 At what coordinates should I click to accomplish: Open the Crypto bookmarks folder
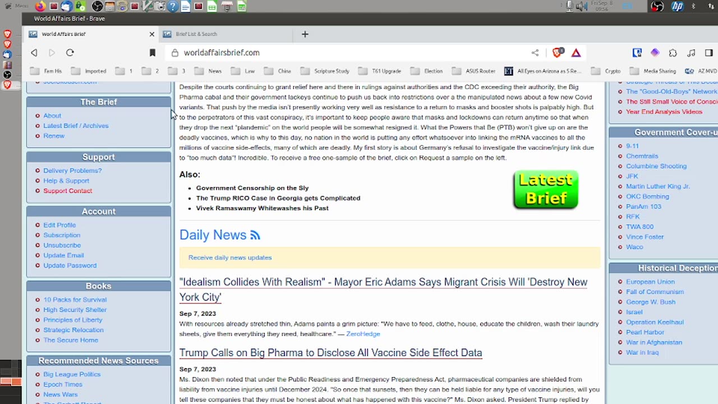click(x=606, y=71)
